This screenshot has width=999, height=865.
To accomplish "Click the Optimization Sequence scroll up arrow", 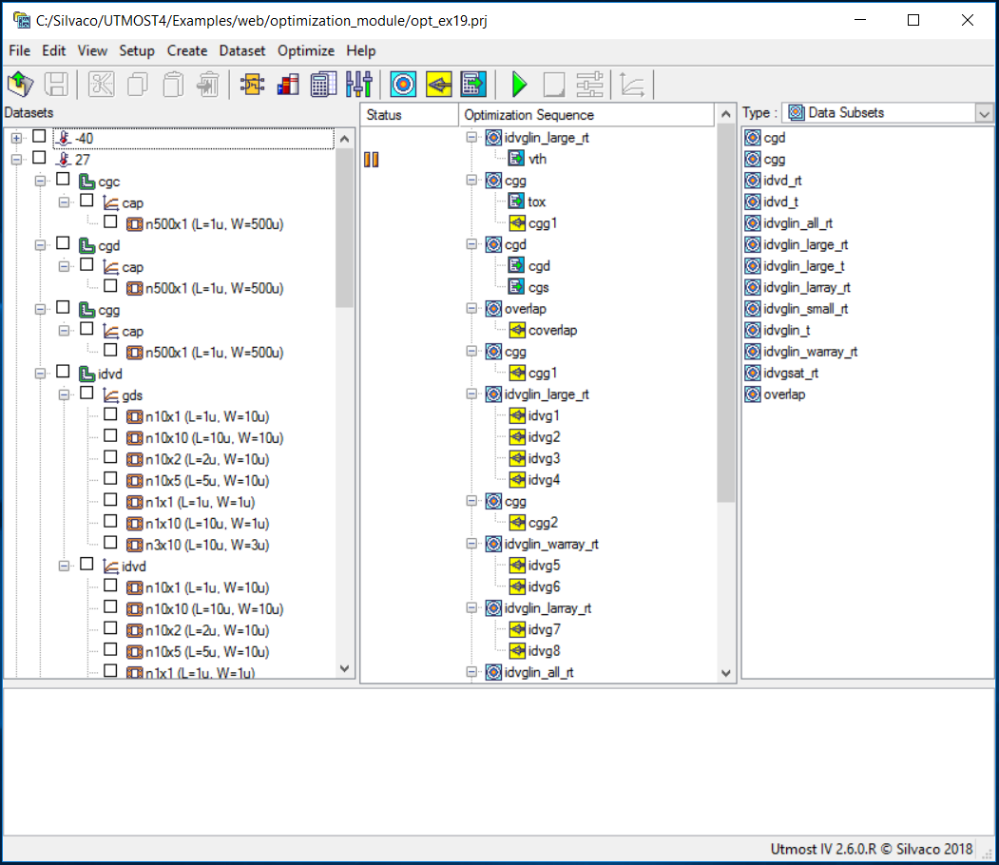I will click(x=725, y=114).
